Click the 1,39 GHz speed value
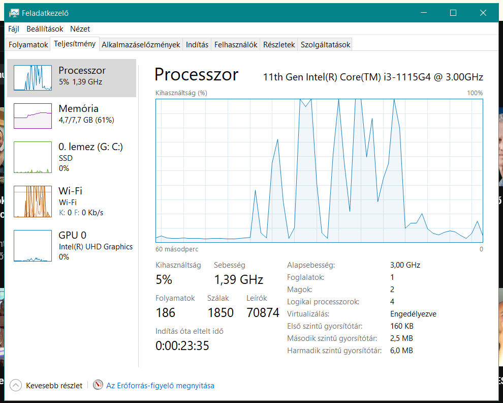Image resolution: width=503 pixels, height=403 pixels. pyautogui.click(x=239, y=279)
